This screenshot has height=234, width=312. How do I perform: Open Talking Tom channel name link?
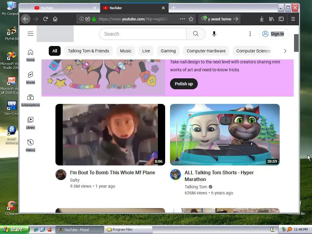pos(196,187)
